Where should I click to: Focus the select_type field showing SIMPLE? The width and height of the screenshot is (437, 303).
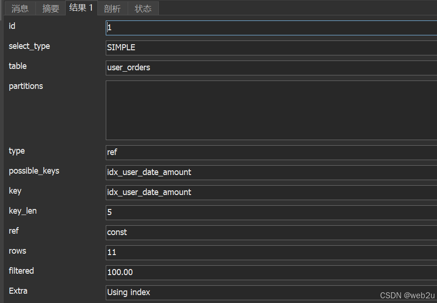(270, 48)
